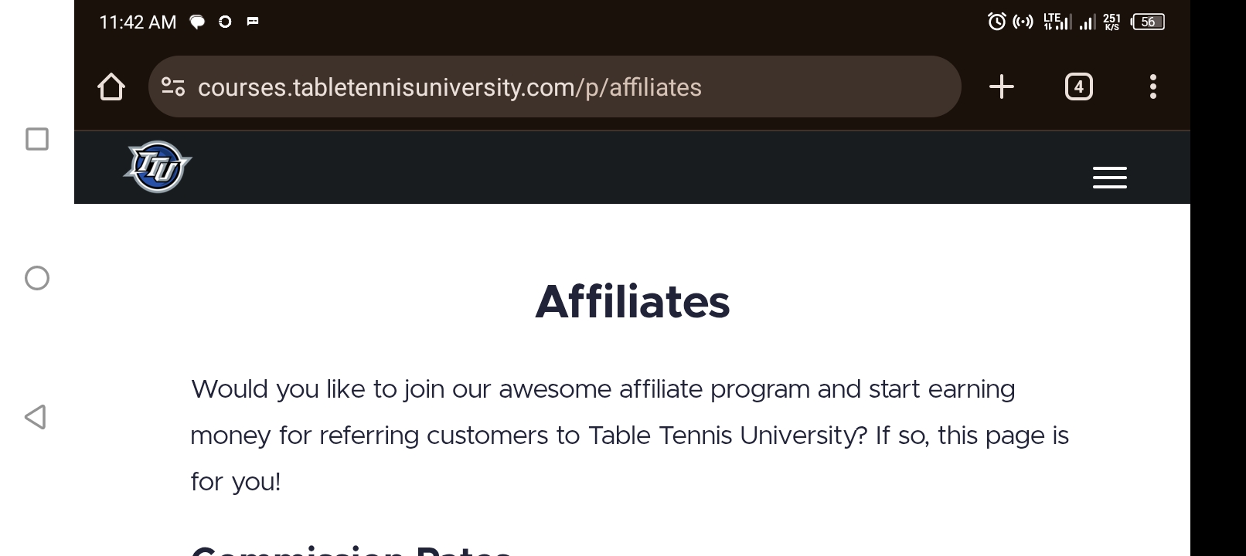
Task: Select the URL courses.tabletennisuniversity.com address field
Action: pos(554,86)
